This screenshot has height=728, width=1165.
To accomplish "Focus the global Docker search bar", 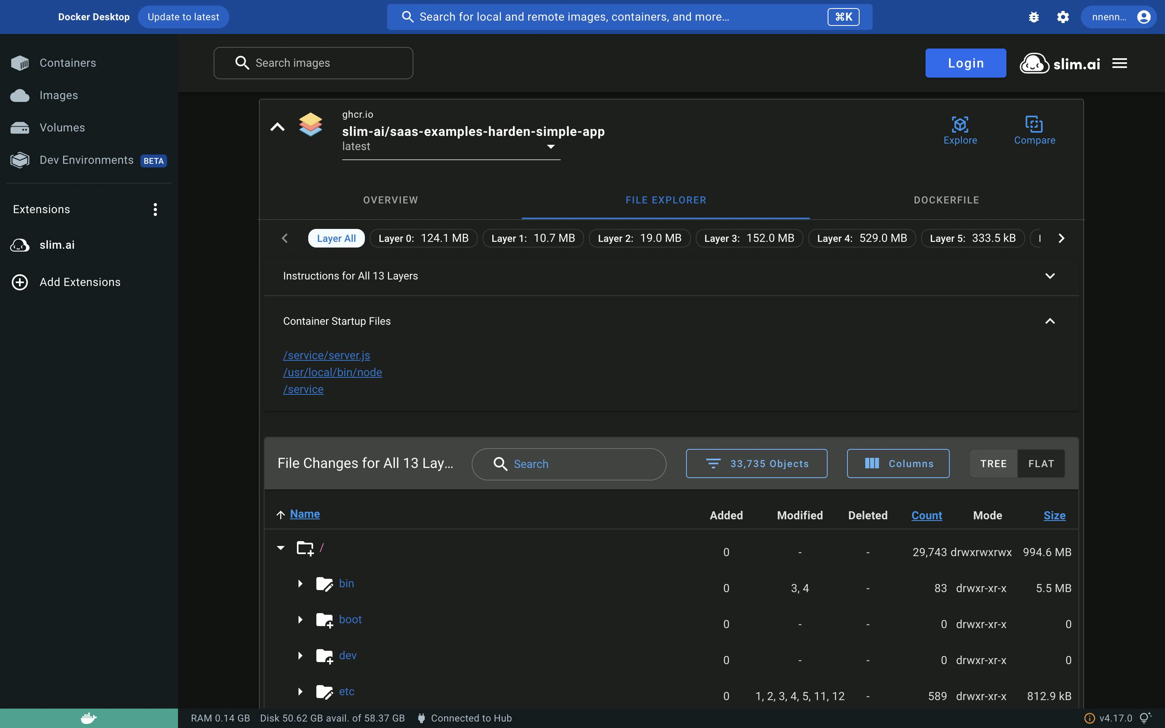I will [x=629, y=17].
